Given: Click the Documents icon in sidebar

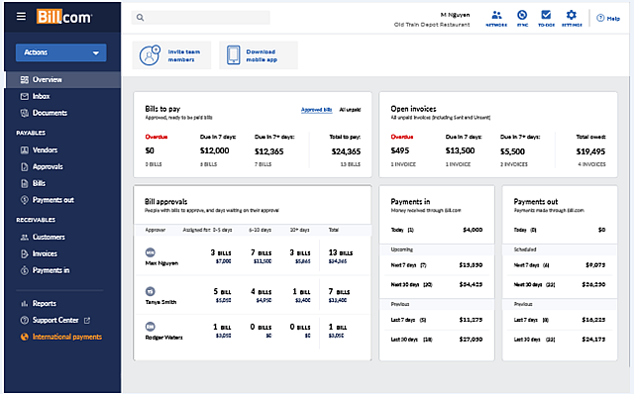Looking at the screenshot, I should tap(25, 113).
